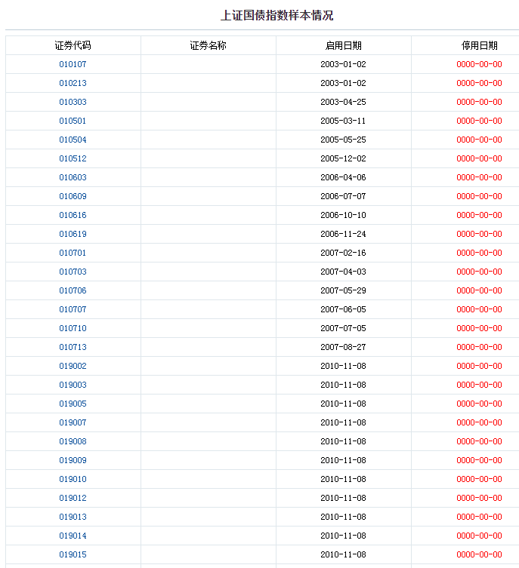The width and height of the screenshot is (519, 568).
Task: Open security 010616 link
Action: [73, 215]
